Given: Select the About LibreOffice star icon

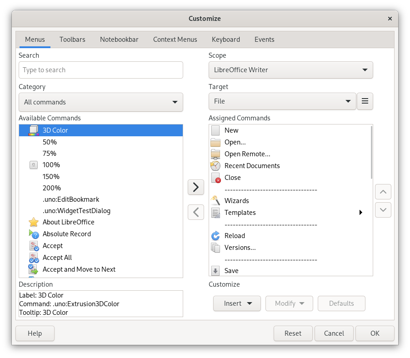Looking at the screenshot, I should (34, 222).
